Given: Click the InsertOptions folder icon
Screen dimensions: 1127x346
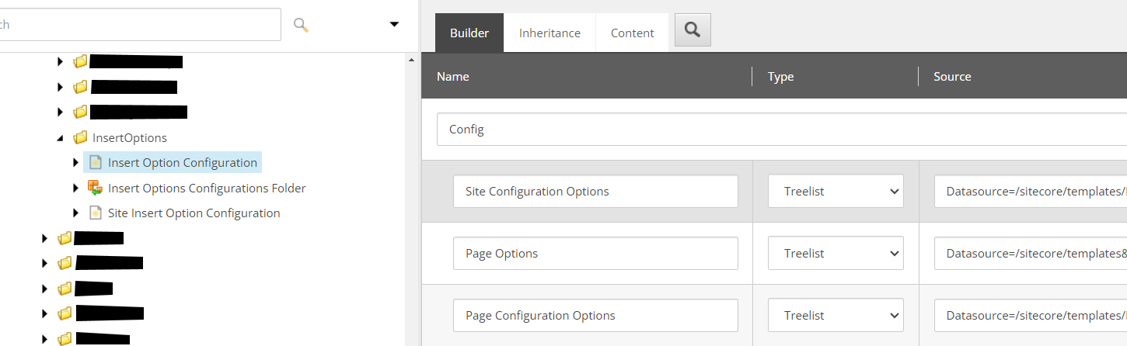Looking at the screenshot, I should [x=80, y=138].
